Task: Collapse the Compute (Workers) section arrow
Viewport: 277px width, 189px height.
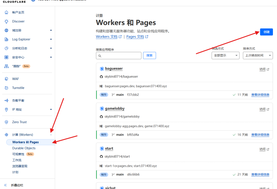Action: click(51, 135)
